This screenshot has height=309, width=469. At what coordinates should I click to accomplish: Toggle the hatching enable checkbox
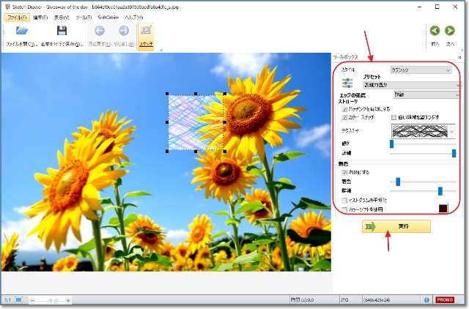345,108
